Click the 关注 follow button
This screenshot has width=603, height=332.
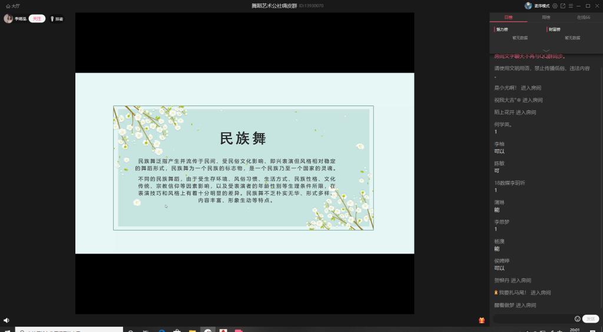coord(37,19)
